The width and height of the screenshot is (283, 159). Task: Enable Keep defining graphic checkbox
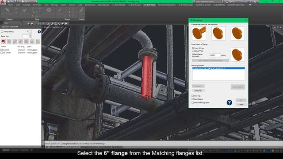tap(193, 102)
